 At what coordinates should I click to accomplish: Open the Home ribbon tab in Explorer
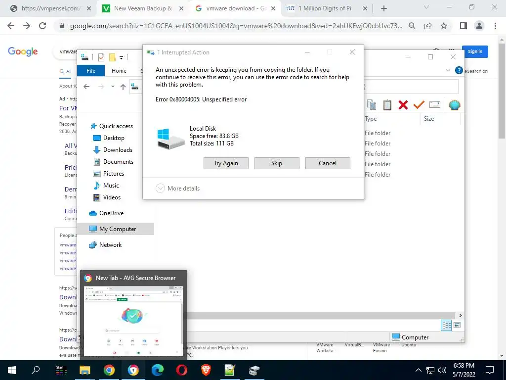pyautogui.click(x=119, y=71)
